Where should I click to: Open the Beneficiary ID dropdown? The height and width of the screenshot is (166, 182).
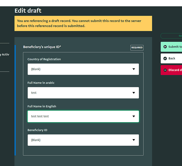83,140
